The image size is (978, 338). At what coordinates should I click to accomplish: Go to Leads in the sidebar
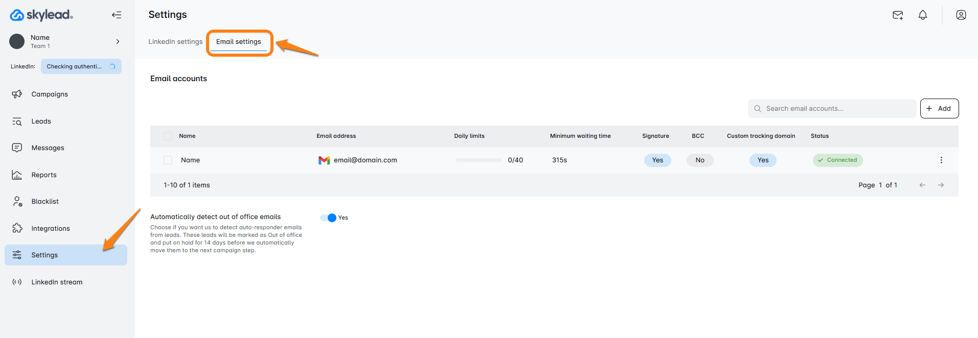pos(41,122)
